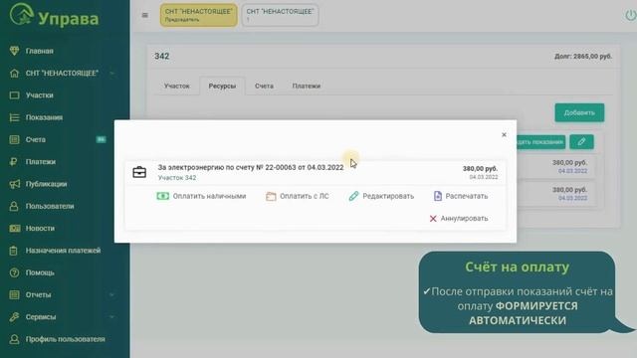Select the yellow СНТ "НЕНАСТОЯЩЕЕ" Председатель chip
The width and height of the screenshot is (637, 358).
[198, 15]
